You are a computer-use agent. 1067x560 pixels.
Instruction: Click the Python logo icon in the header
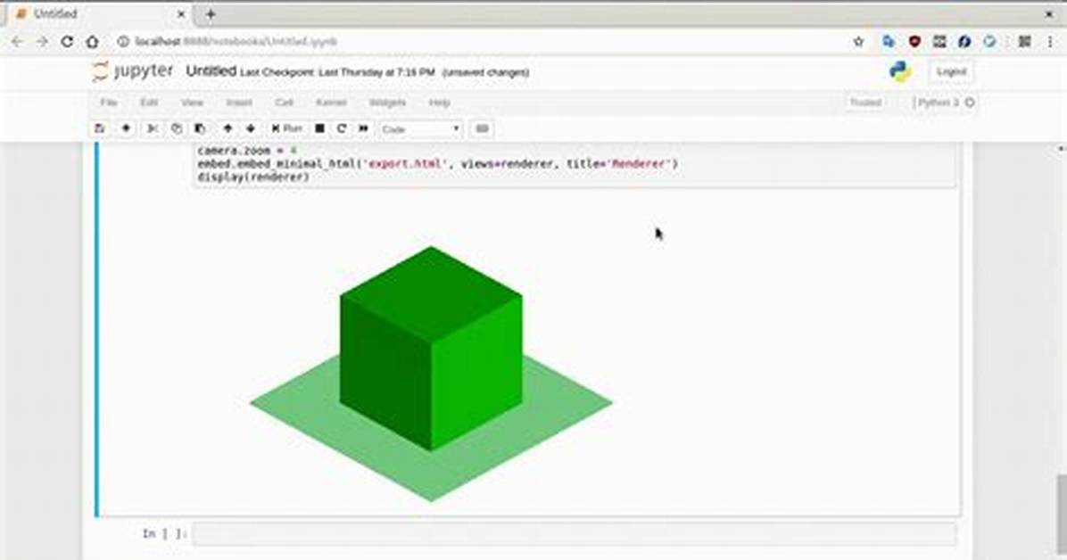point(900,71)
